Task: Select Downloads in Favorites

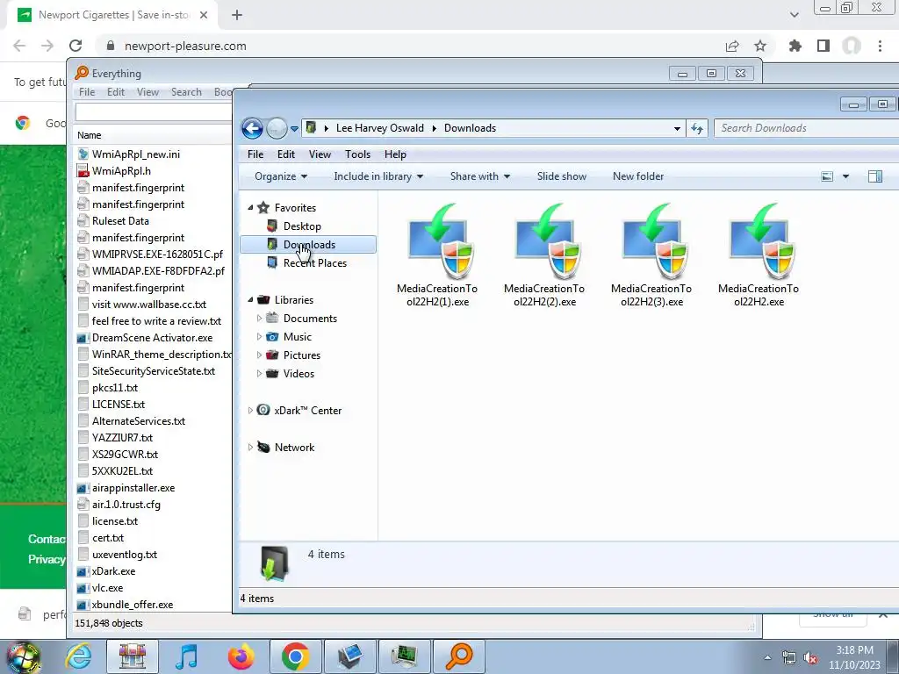Action: 308,245
